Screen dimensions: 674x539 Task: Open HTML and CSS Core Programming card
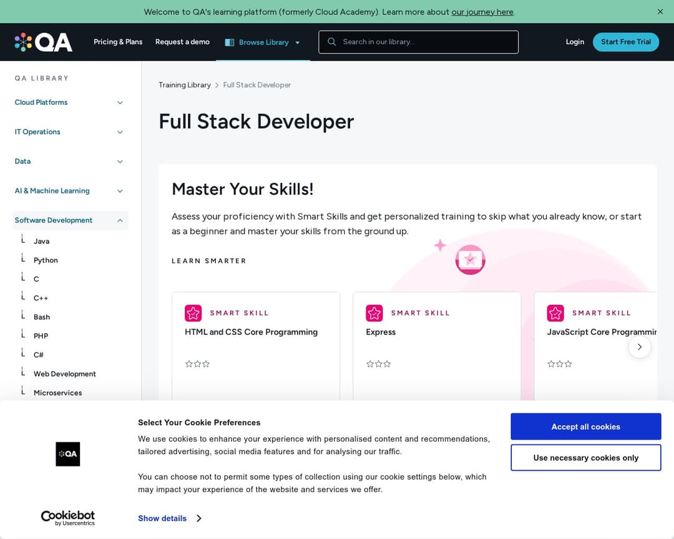[251, 333]
